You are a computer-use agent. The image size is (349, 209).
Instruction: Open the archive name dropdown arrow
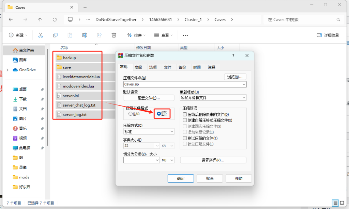(x=244, y=84)
